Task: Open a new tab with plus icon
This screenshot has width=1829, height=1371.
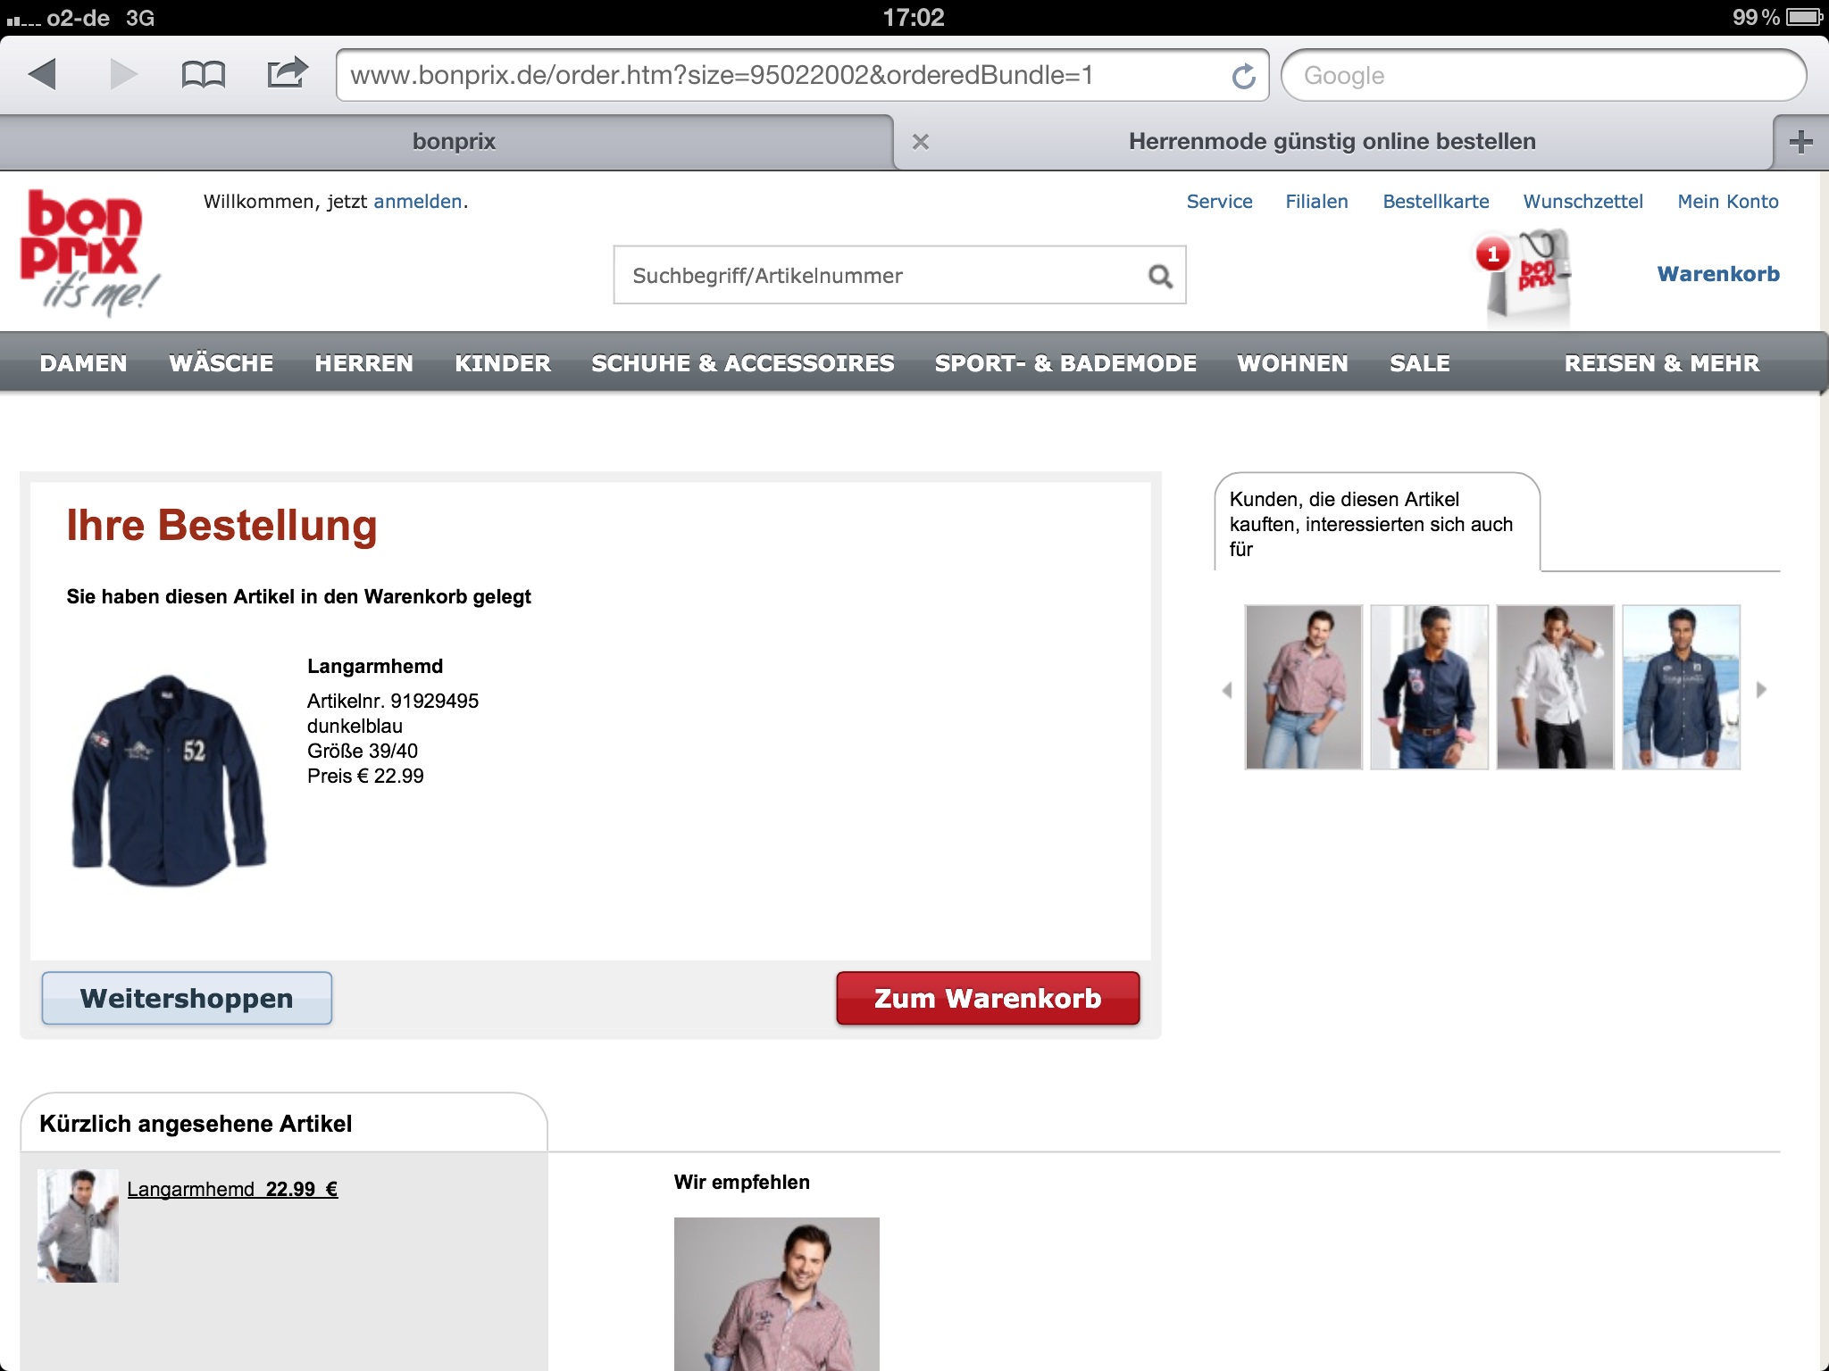Action: pos(1800,142)
